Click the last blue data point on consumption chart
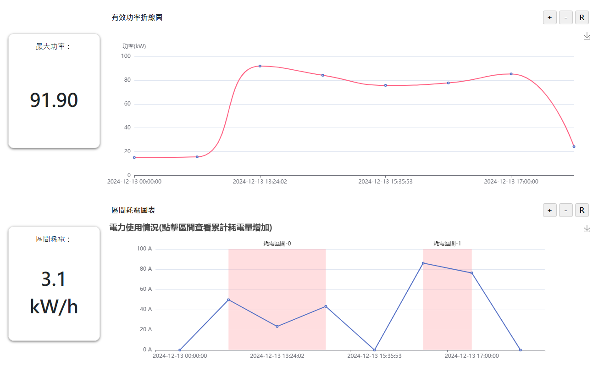604x389 pixels. [x=520, y=349]
